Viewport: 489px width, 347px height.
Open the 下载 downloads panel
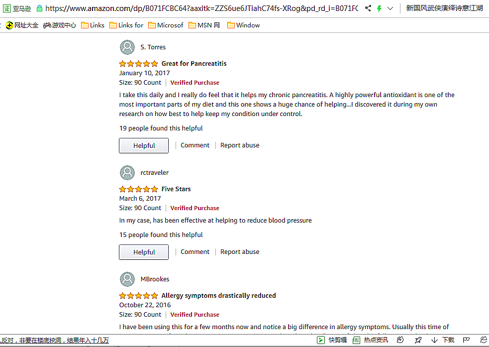[443, 340]
